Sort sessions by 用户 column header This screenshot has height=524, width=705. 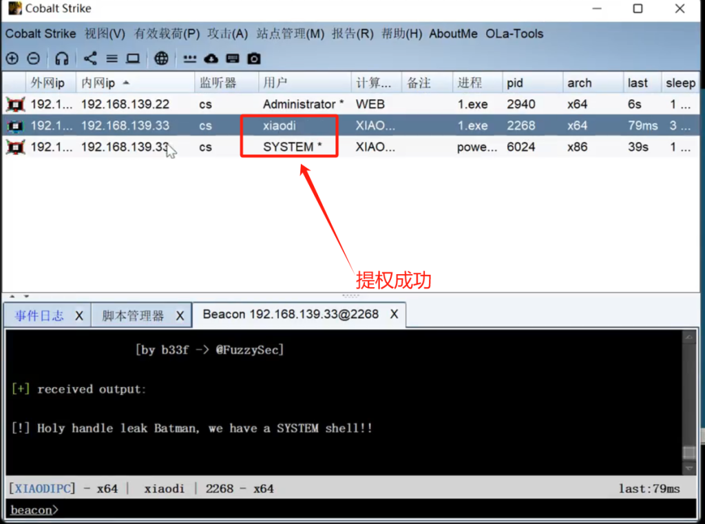click(305, 83)
